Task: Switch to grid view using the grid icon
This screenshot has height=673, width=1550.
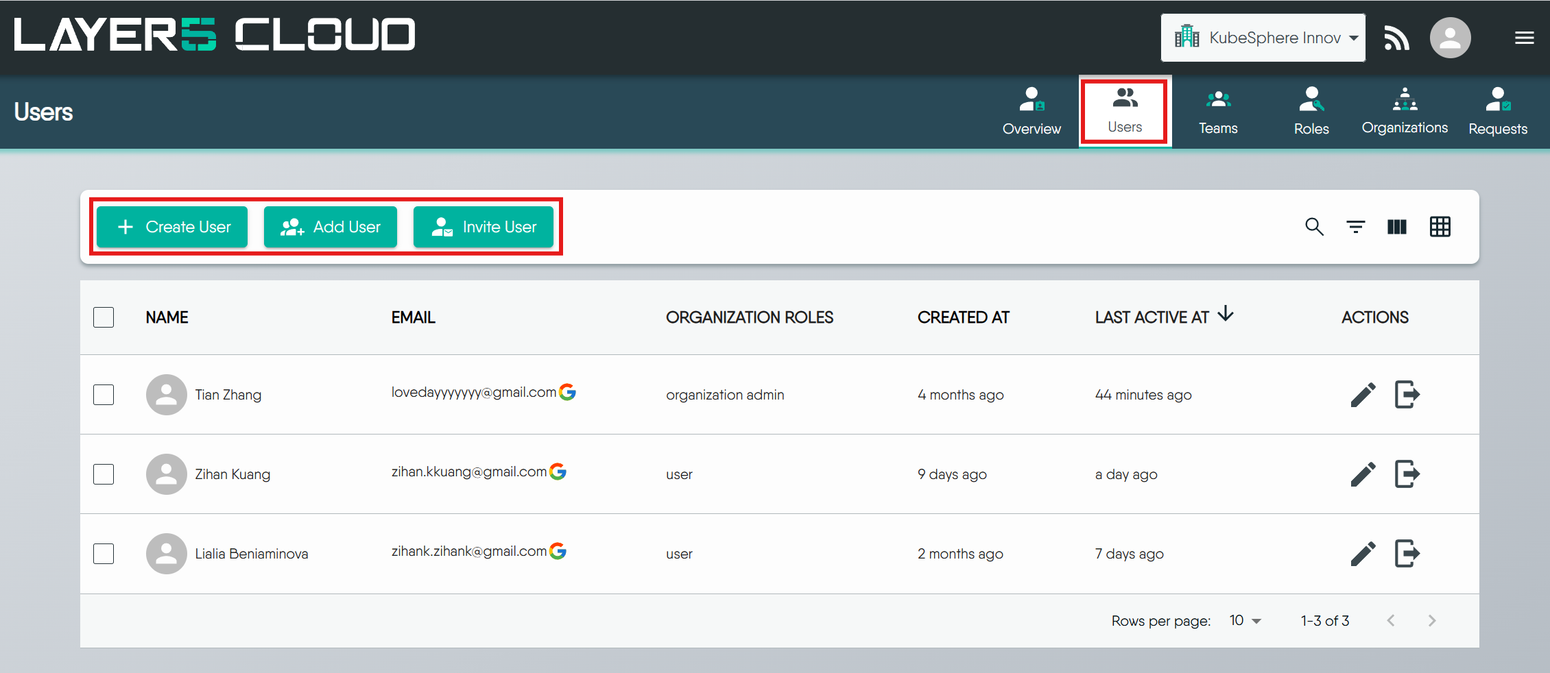Action: 1440,227
